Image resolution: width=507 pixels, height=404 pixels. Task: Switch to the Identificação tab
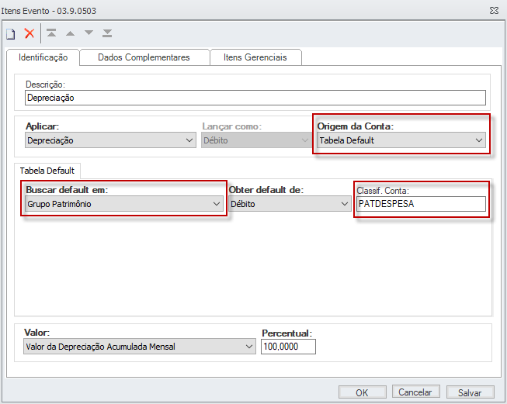[43, 57]
